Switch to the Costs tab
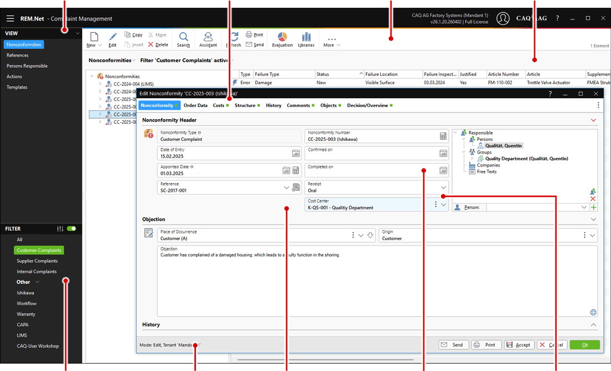 (221, 105)
